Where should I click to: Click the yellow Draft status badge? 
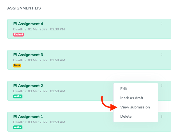tap(17, 66)
